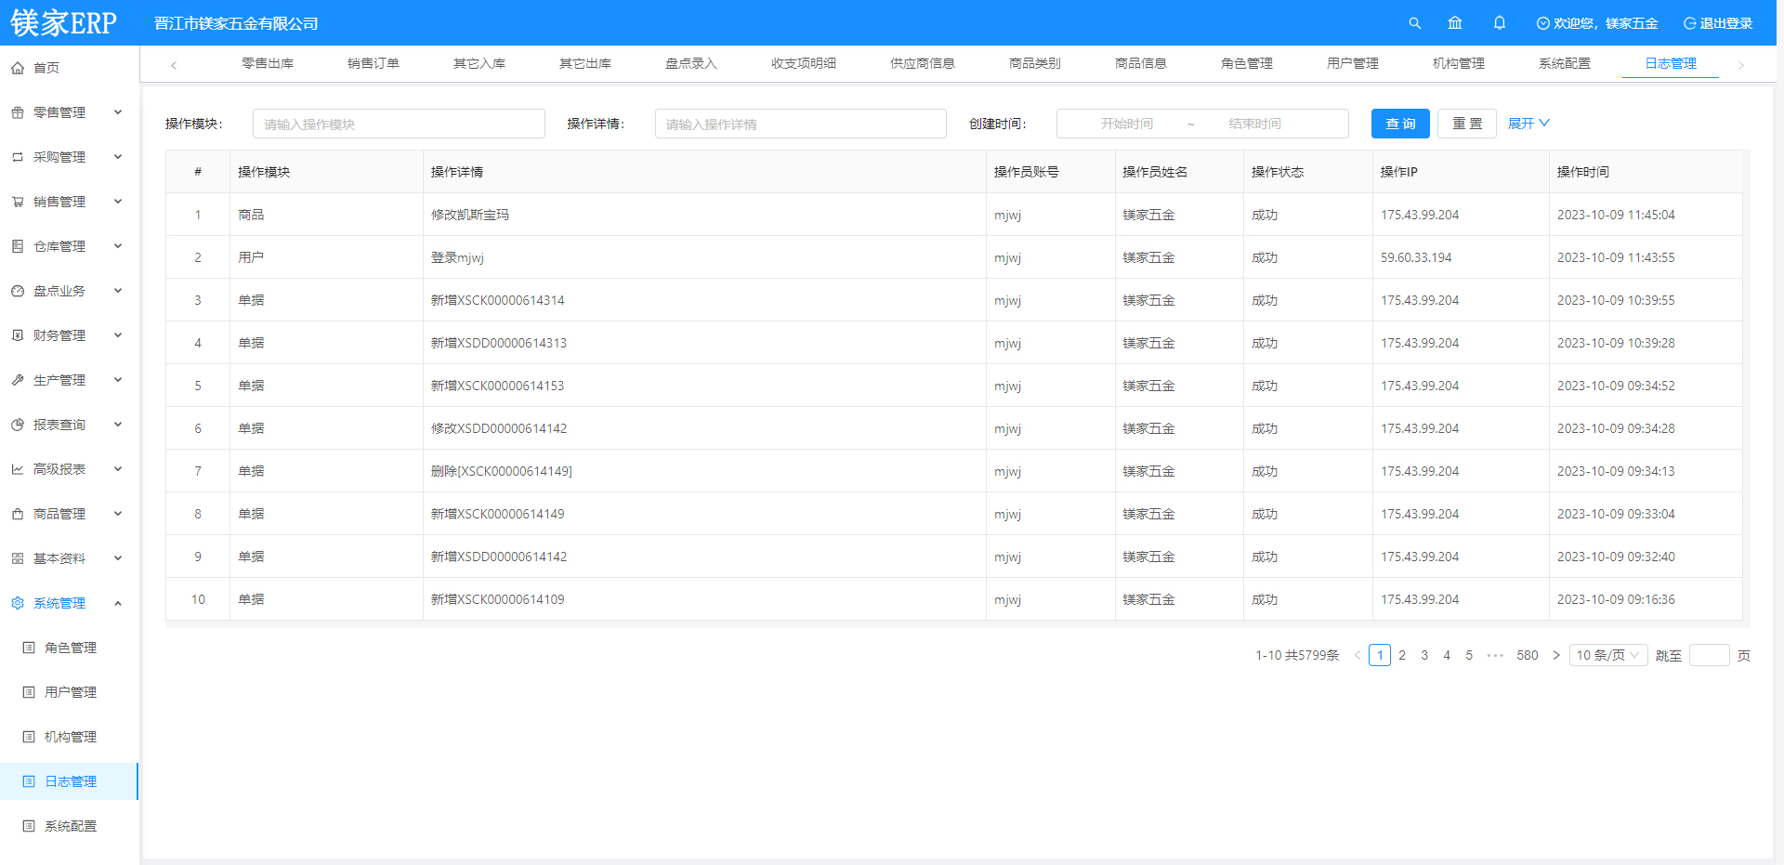Click the search magnifier icon in header

[x=1414, y=23]
